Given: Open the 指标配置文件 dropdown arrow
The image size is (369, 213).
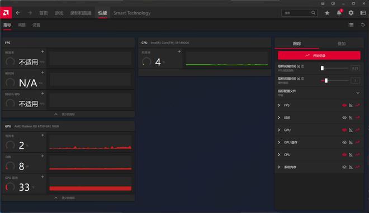Looking at the screenshot, I should click(x=358, y=93).
